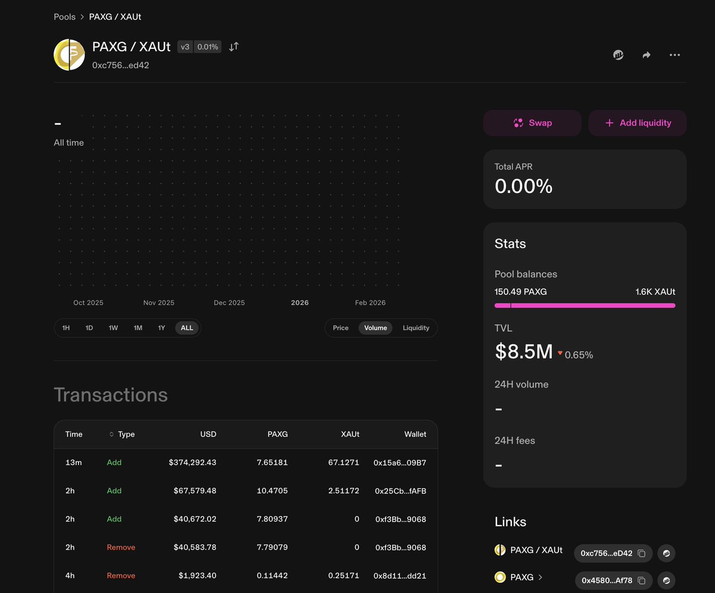Select the 1M chart range
The image size is (715, 593).
pyautogui.click(x=138, y=328)
